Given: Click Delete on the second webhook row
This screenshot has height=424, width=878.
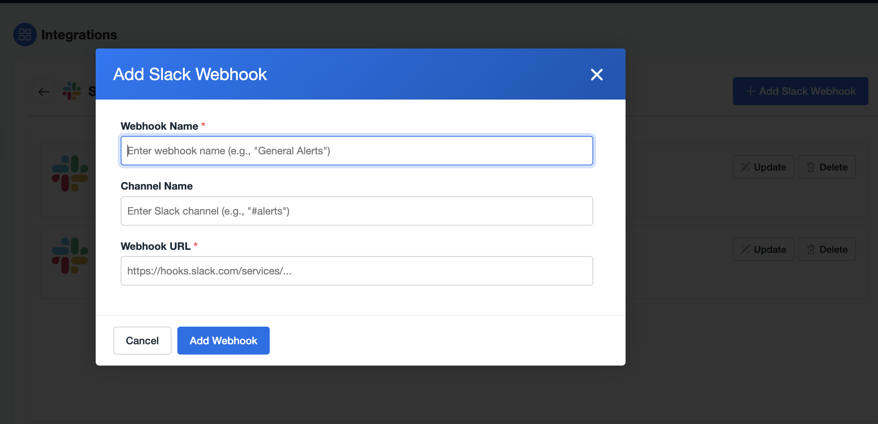Looking at the screenshot, I should pos(827,249).
